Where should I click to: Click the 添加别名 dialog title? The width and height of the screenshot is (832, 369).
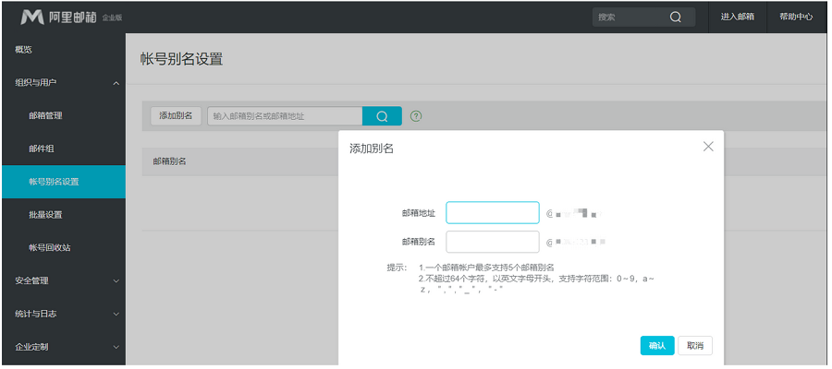coord(372,149)
